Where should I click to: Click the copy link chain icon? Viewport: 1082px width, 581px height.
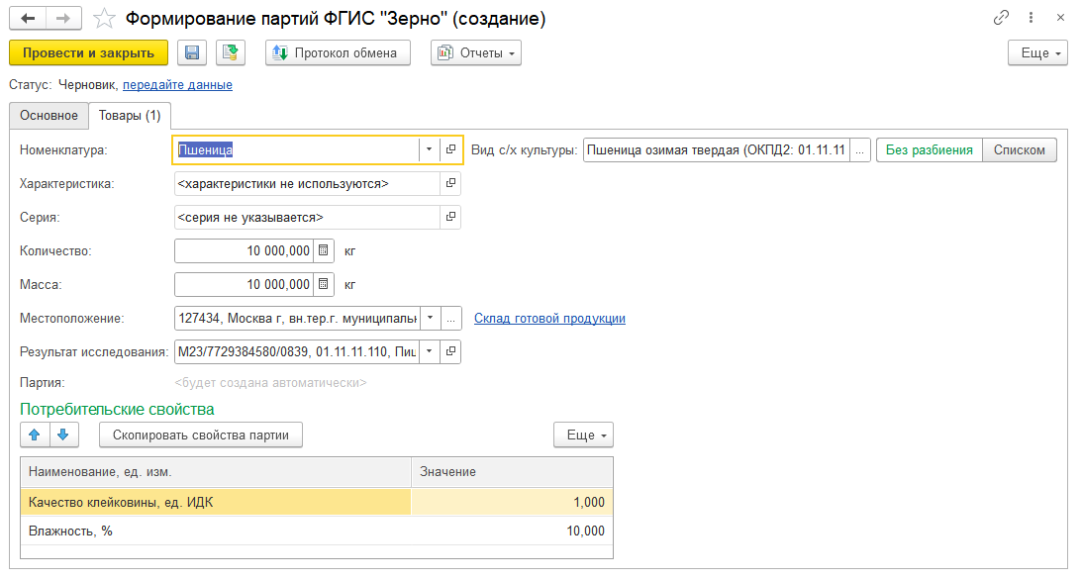point(1001,19)
